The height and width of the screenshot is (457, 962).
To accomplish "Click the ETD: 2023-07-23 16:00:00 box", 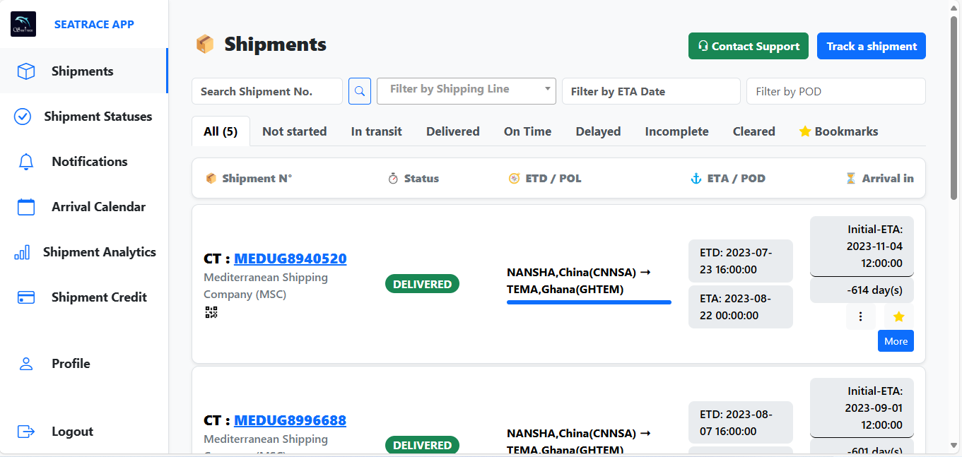I will pos(741,261).
